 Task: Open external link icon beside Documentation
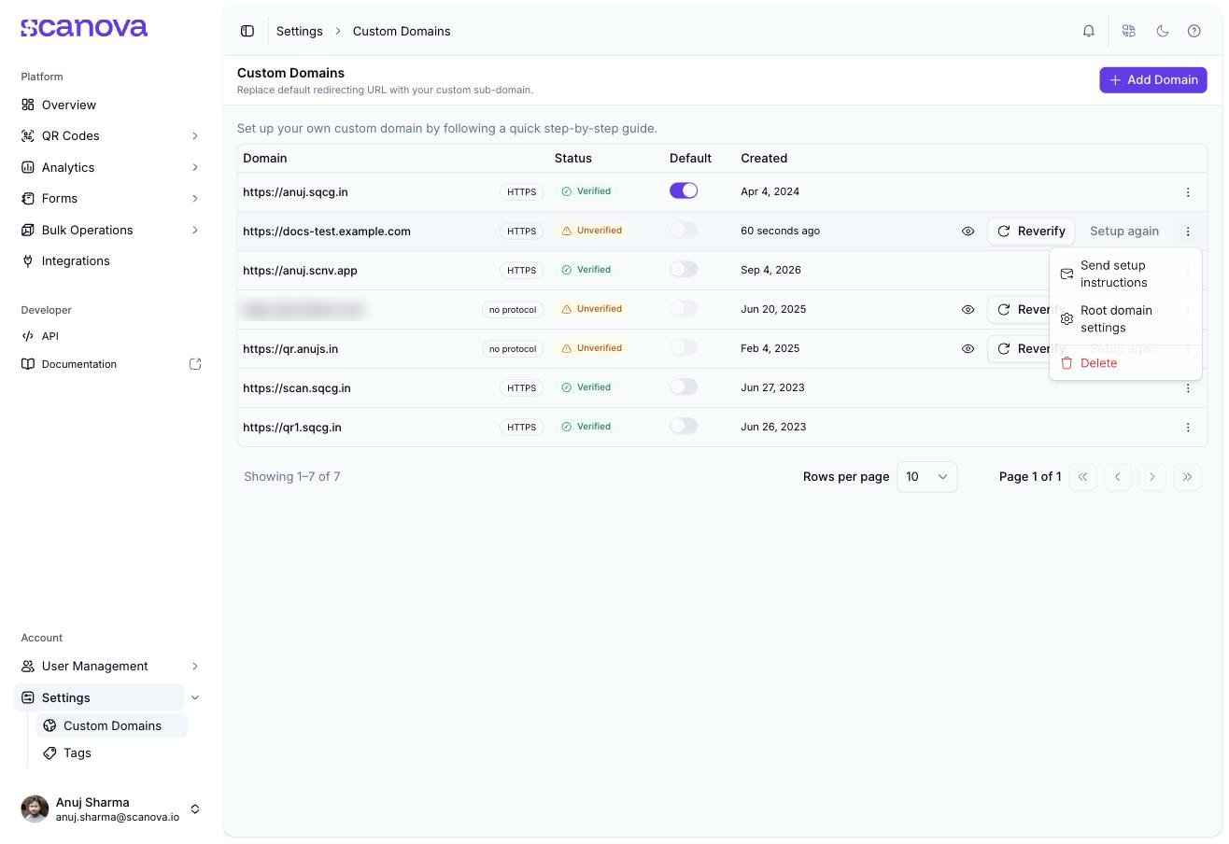195,364
